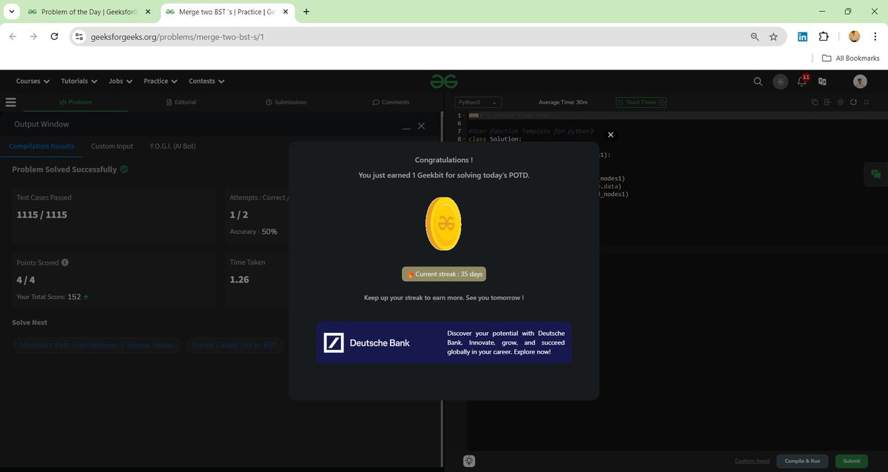Image resolution: width=888 pixels, height=472 pixels.
Task: Click the Compile & Run button
Action: 802,461
